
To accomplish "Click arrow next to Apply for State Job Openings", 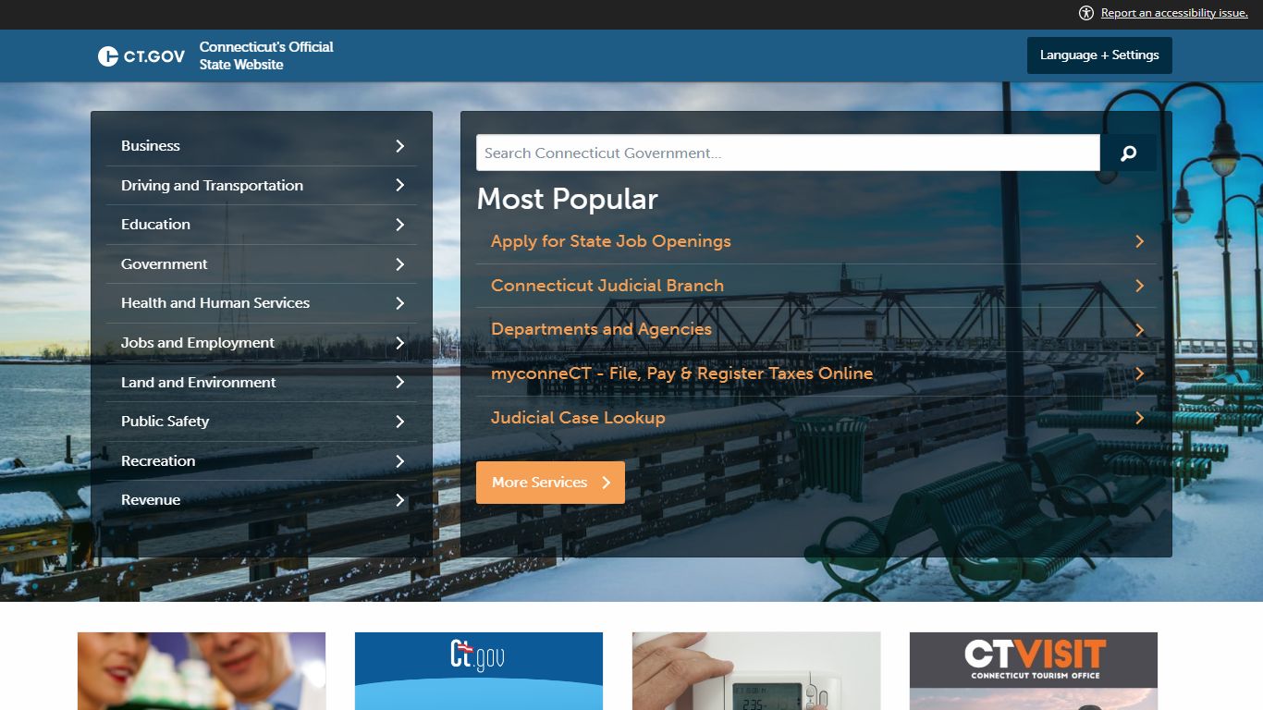I will coord(1139,241).
